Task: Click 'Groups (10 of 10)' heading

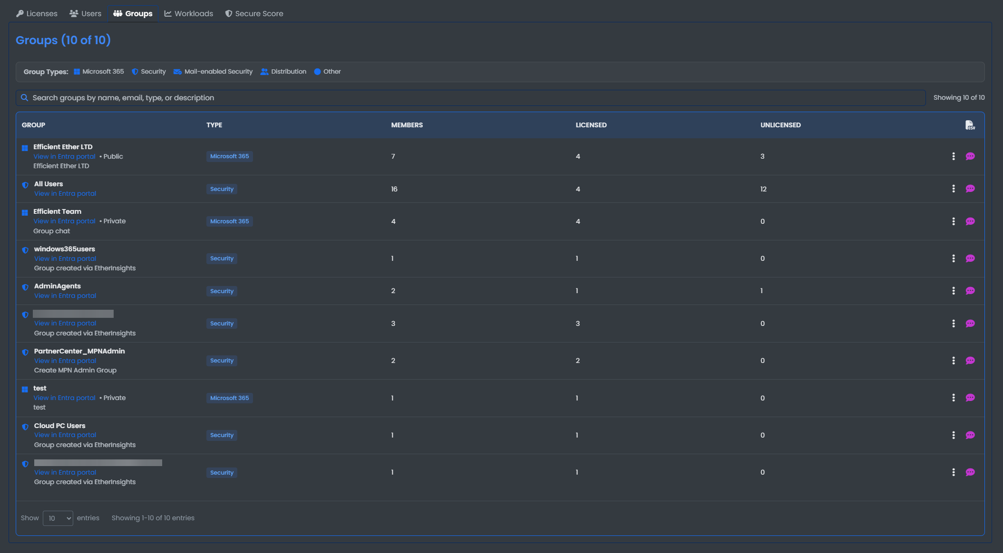Action: [63, 40]
